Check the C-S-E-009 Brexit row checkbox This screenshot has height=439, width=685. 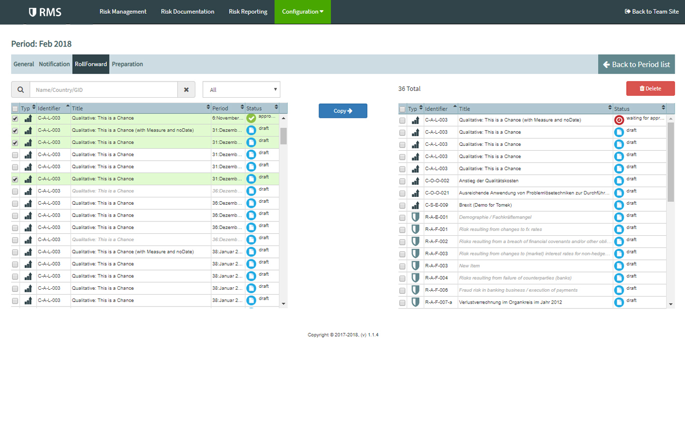coord(403,206)
